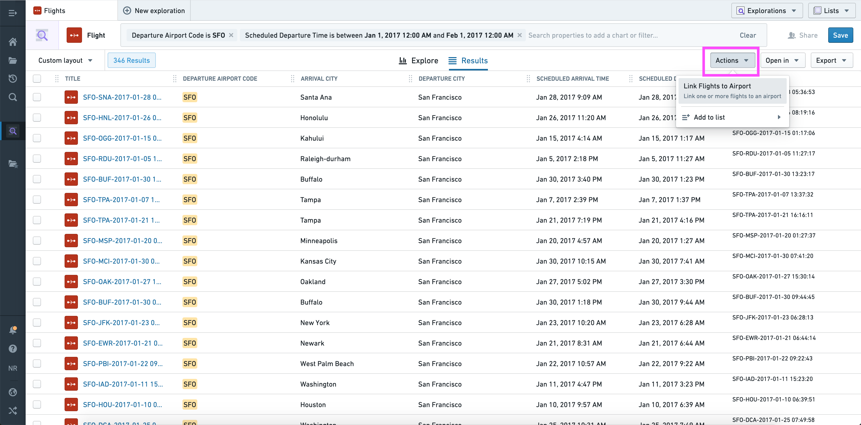Image resolution: width=861 pixels, height=425 pixels.
Task: Click flight icon for SFO-RDU row
Action: click(71, 159)
